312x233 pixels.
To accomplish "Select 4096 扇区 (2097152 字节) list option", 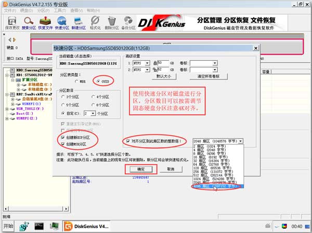I will click(x=217, y=186).
